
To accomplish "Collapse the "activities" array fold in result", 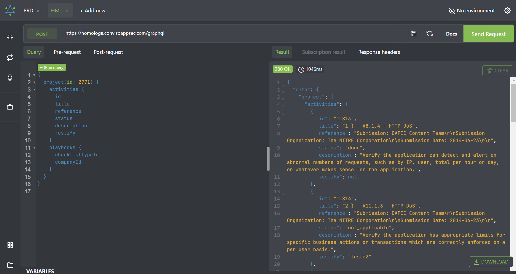I will 283,106.
